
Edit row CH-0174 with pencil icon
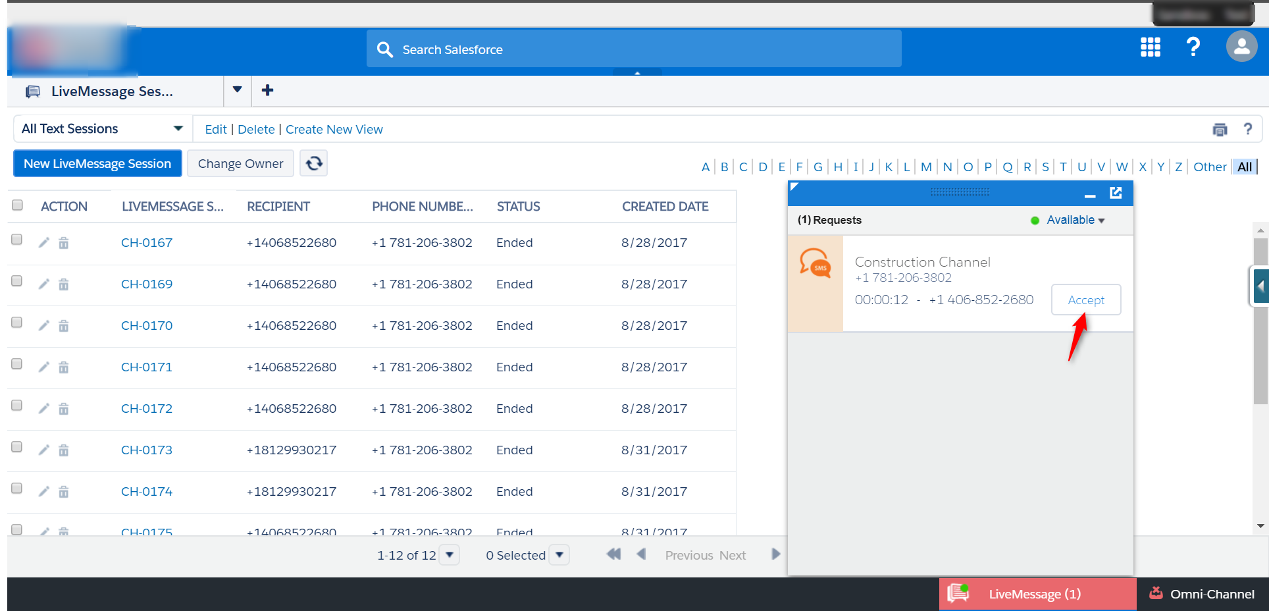coord(44,492)
